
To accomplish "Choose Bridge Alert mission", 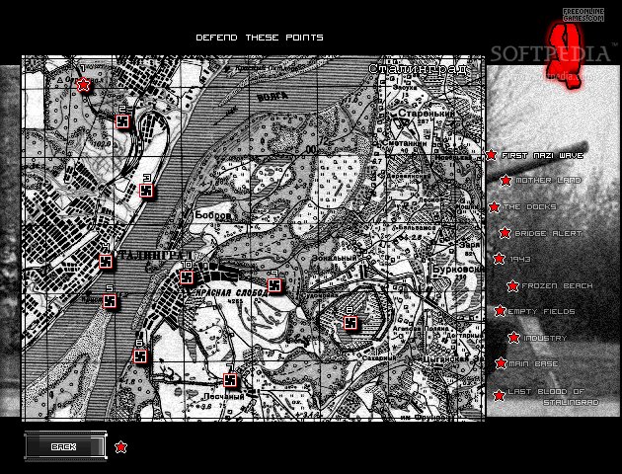I will 548,234.
